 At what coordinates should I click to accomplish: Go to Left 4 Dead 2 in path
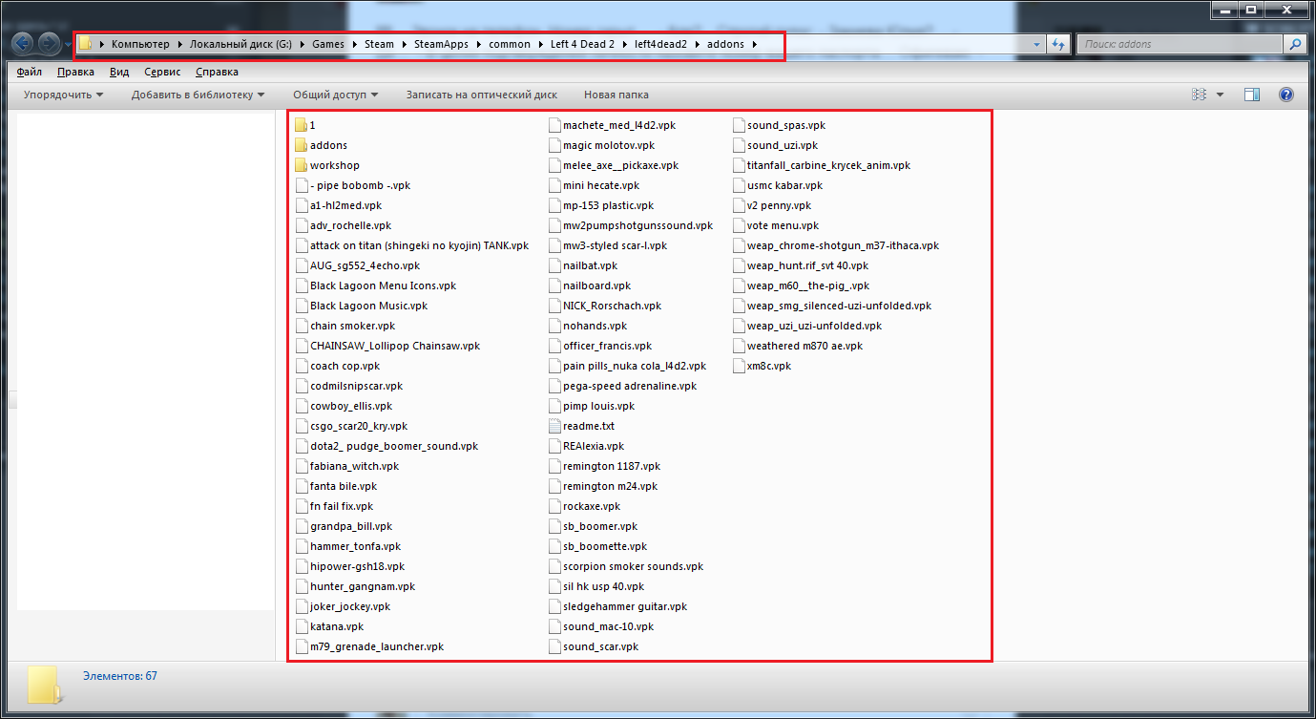click(582, 44)
